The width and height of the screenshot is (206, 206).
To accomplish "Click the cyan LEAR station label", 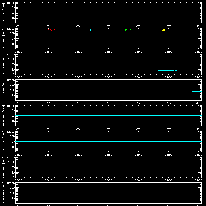I will click(89, 30).
